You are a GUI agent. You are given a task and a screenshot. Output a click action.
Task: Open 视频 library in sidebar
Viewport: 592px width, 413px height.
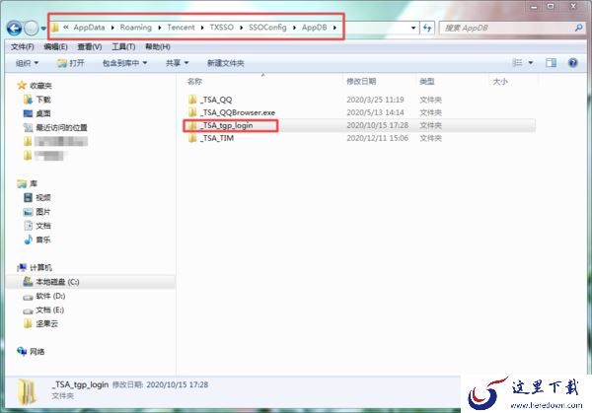[37, 198]
